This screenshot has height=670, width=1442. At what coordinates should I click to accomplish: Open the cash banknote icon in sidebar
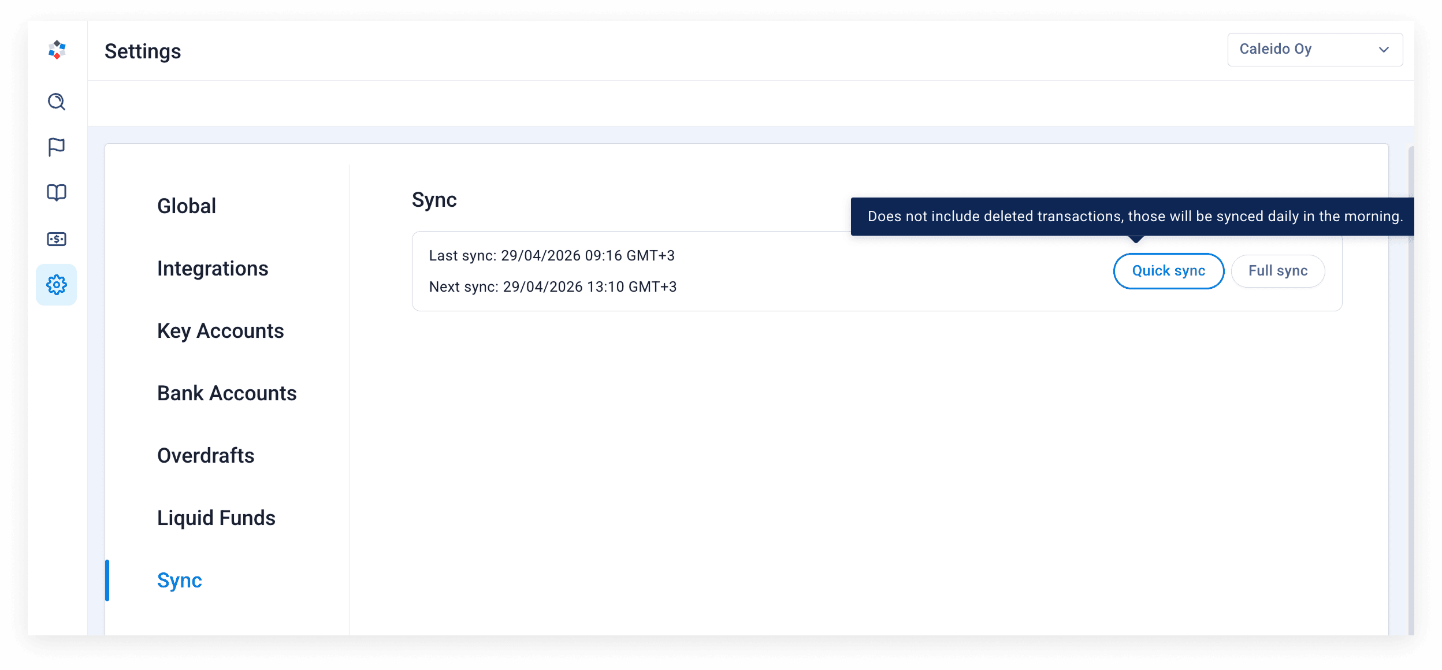coord(57,239)
